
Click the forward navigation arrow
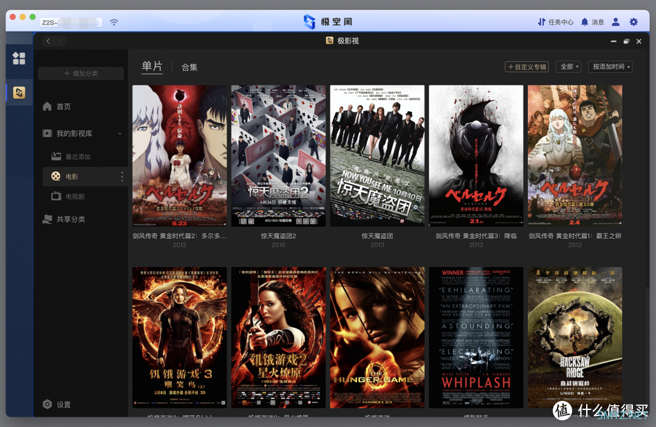[x=60, y=41]
